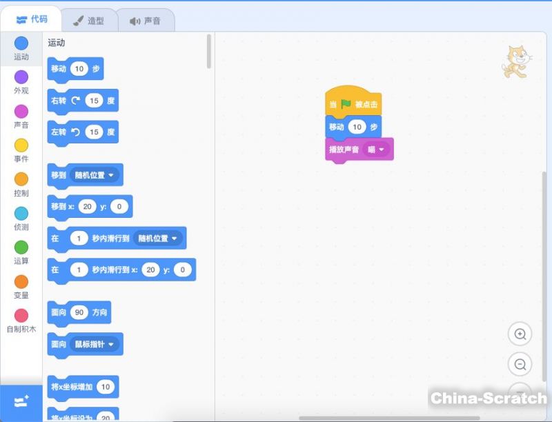Click the zoom out magnifier icon
Viewport: 552px width, 422px height.
point(520,364)
